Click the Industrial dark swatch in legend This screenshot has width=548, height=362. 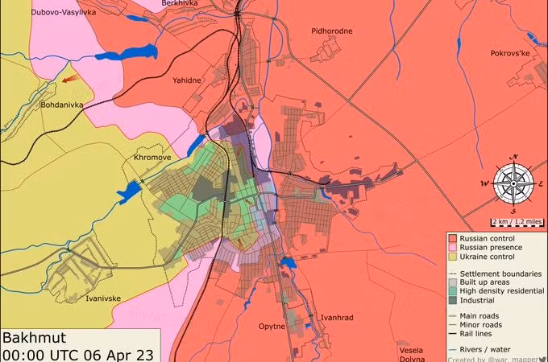pyautogui.click(x=453, y=300)
